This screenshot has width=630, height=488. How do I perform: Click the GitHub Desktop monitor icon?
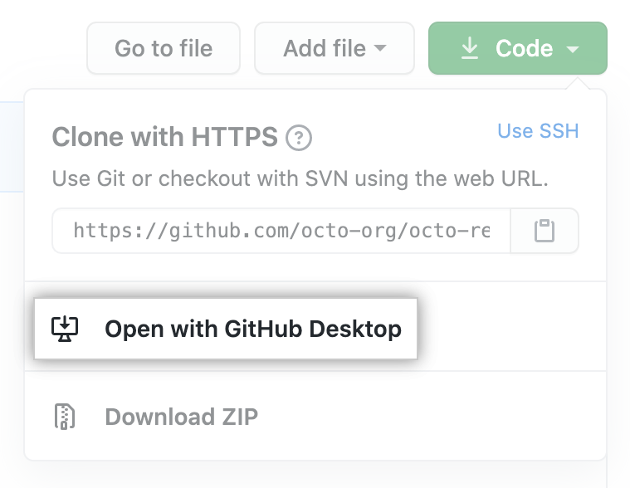click(65, 329)
